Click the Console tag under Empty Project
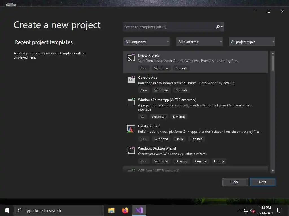This screenshot has width=289, height=216. point(181,68)
